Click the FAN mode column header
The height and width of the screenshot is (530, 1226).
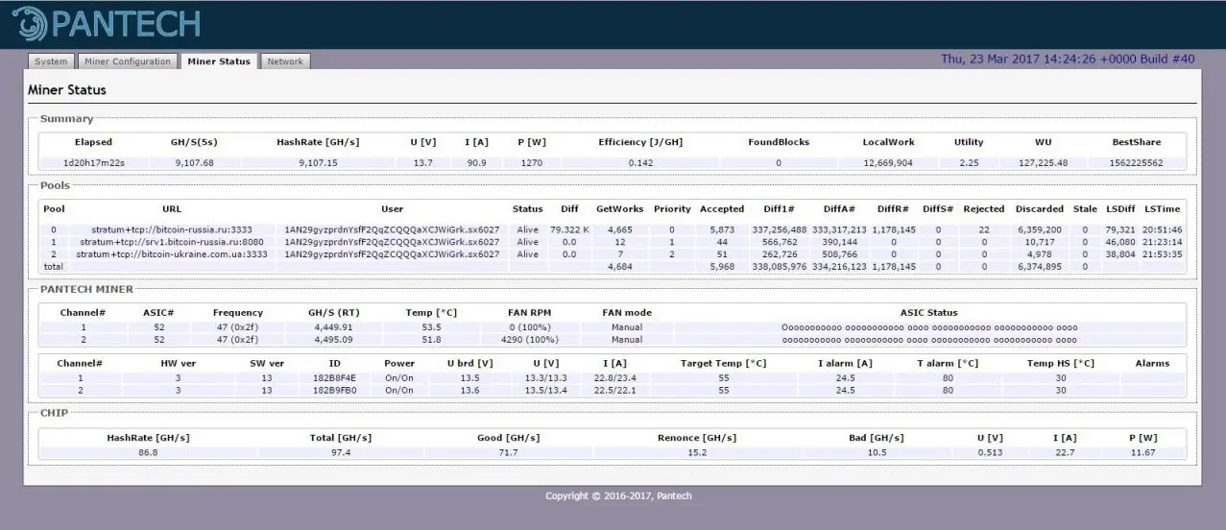pos(627,313)
